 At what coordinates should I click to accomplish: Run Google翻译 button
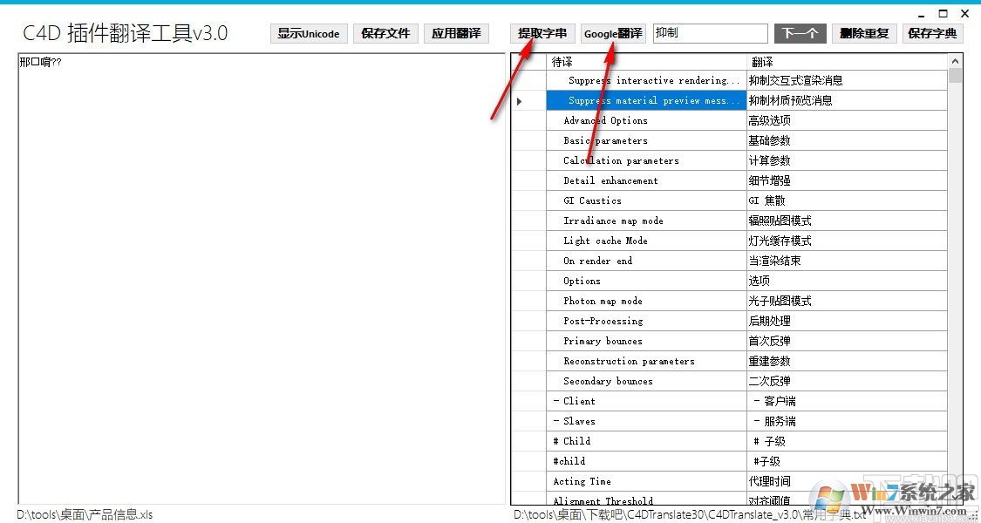(613, 34)
